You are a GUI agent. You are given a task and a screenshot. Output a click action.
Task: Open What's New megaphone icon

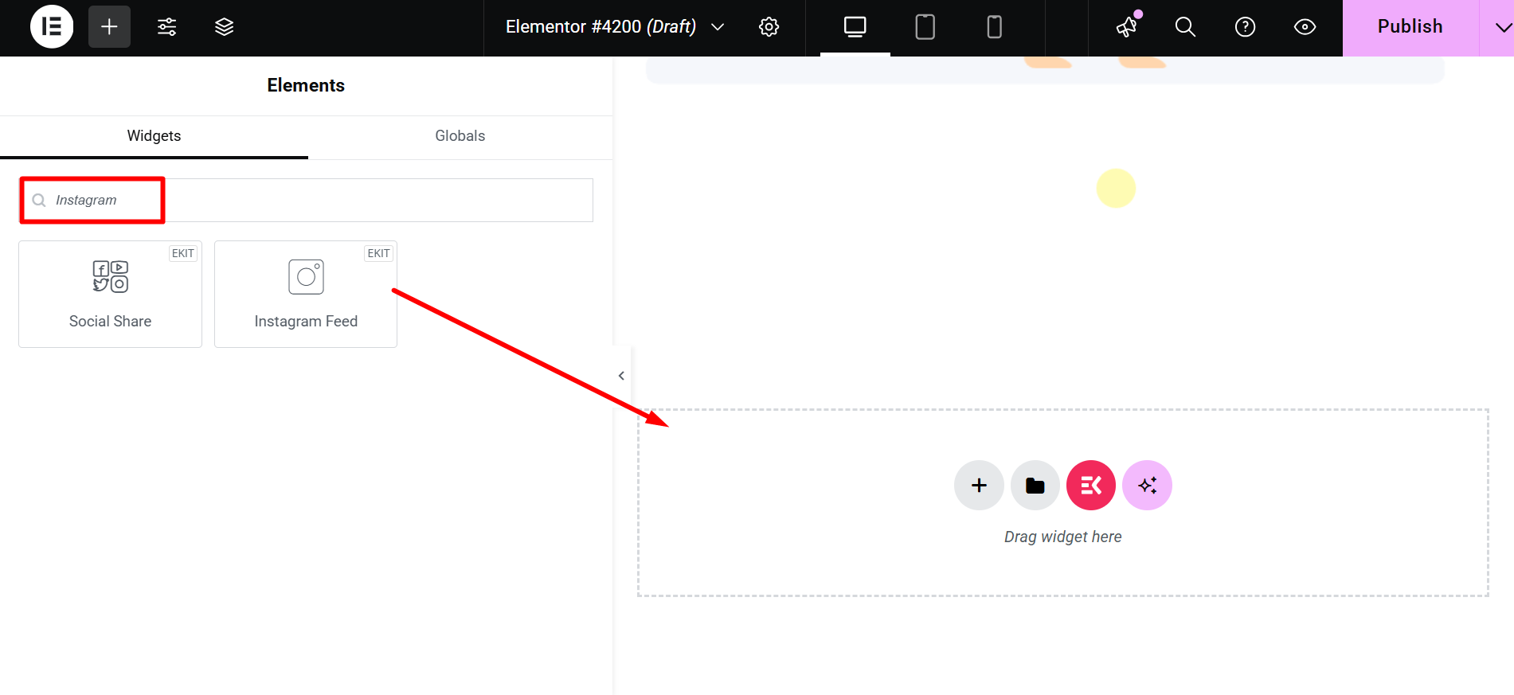point(1126,27)
